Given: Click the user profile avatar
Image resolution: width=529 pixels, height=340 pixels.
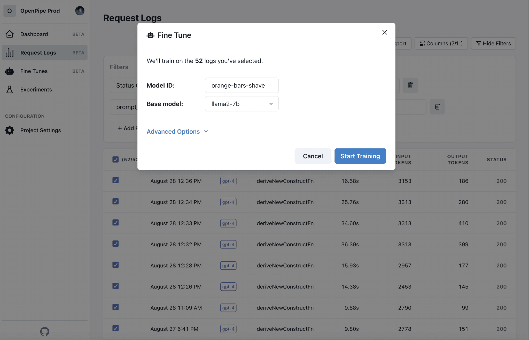Looking at the screenshot, I should click(x=80, y=11).
